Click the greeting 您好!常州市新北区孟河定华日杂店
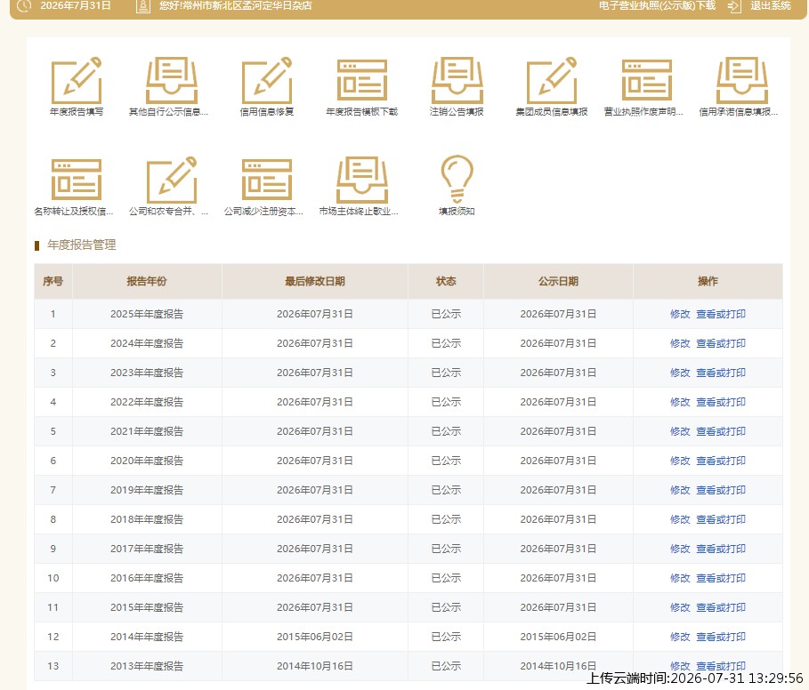This screenshot has height=690, width=809. tap(235, 5)
